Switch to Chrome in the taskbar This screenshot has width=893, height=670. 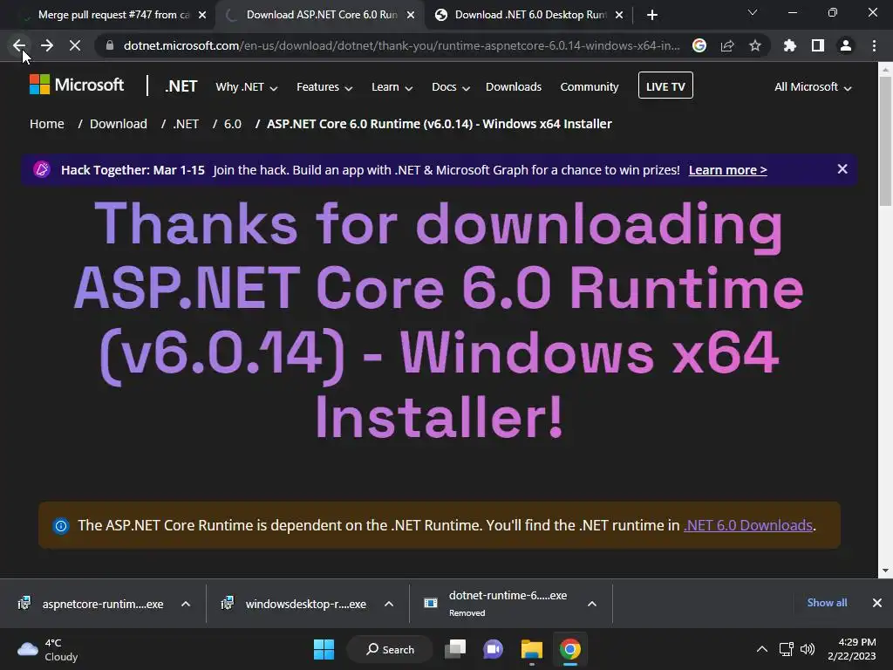(570, 649)
